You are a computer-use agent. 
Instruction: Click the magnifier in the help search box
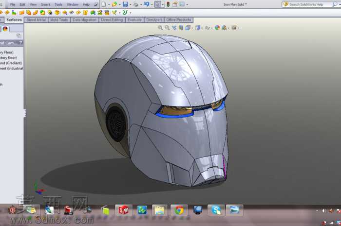point(334,4)
